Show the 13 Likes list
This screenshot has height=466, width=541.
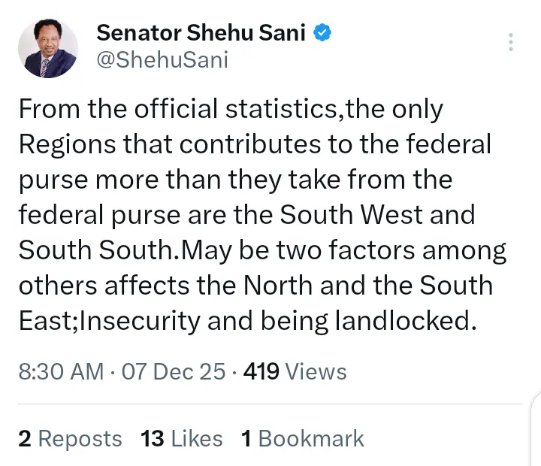pyautogui.click(x=182, y=439)
